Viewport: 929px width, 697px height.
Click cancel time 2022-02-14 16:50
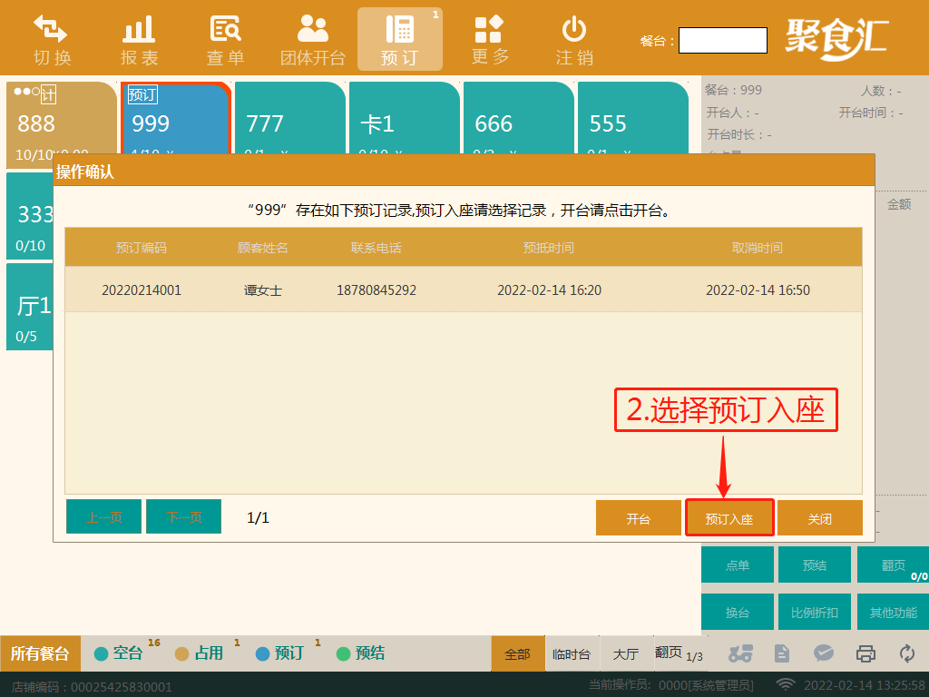(x=758, y=290)
